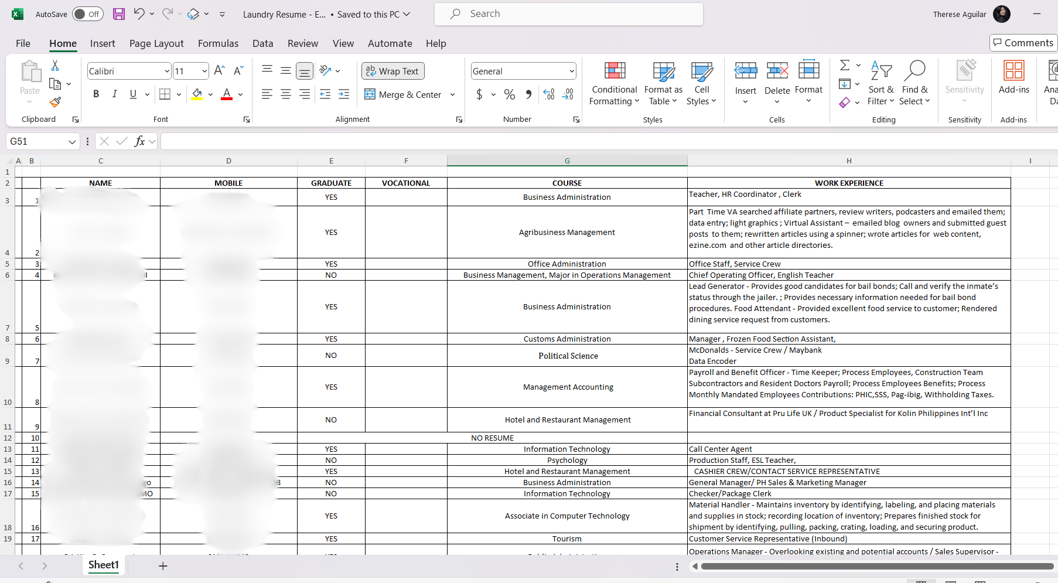1058x583 pixels.
Task: Select the column G header
Action: (x=567, y=161)
